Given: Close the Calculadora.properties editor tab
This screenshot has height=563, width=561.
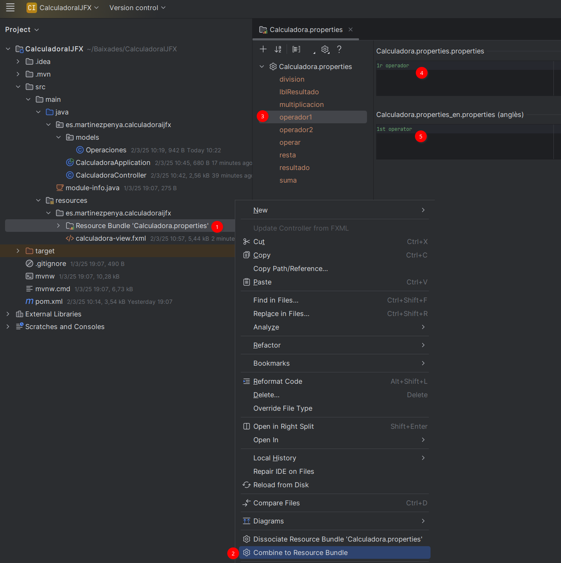Looking at the screenshot, I should (351, 29).
